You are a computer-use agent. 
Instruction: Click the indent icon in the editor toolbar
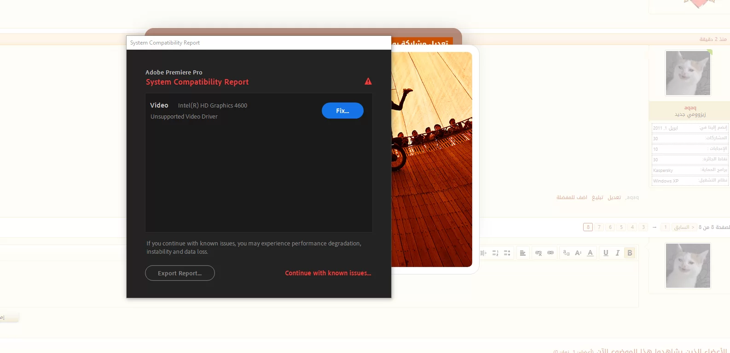[x=483, y=253]
